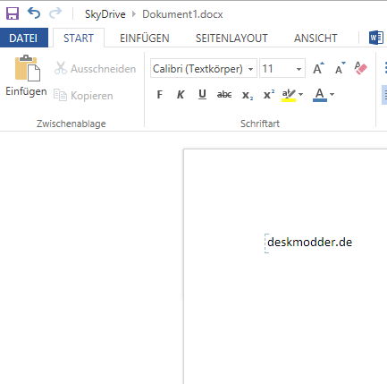Decrease font size with the smaller A icon

(340, 68)
